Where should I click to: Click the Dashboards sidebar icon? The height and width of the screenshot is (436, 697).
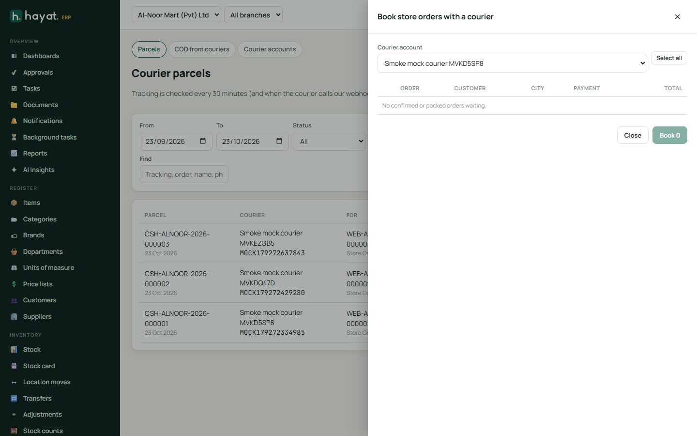coord(14,56)
